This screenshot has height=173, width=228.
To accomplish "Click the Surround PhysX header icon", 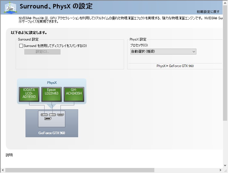I will click(x=10, y=8).
